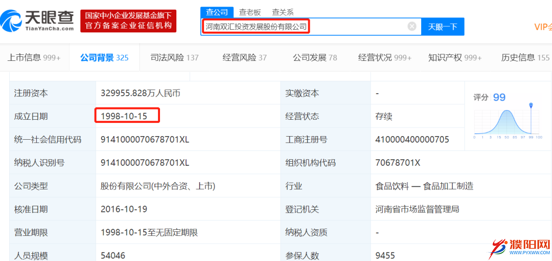Select insured headcount value 9455
Image resolution: width=552 pixels, height=261 pixels.
[385, 255]
